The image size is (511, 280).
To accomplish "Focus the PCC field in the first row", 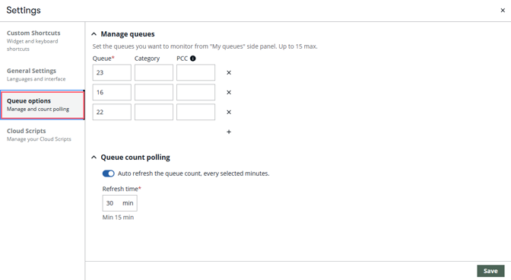I will [x=196, y=72].
